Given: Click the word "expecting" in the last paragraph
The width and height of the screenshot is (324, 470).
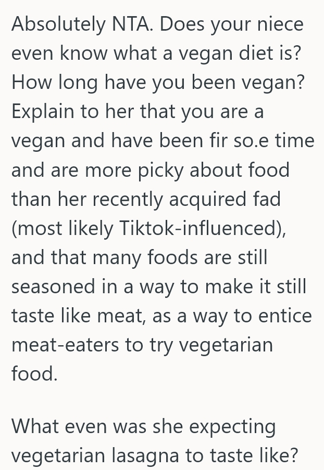Looking at the screenshot, I should pos(233,426).
